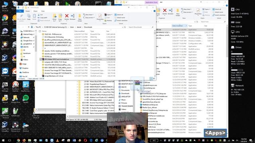
Task: Select mega in Downloads navigation pane
Action: coord(24,64)
